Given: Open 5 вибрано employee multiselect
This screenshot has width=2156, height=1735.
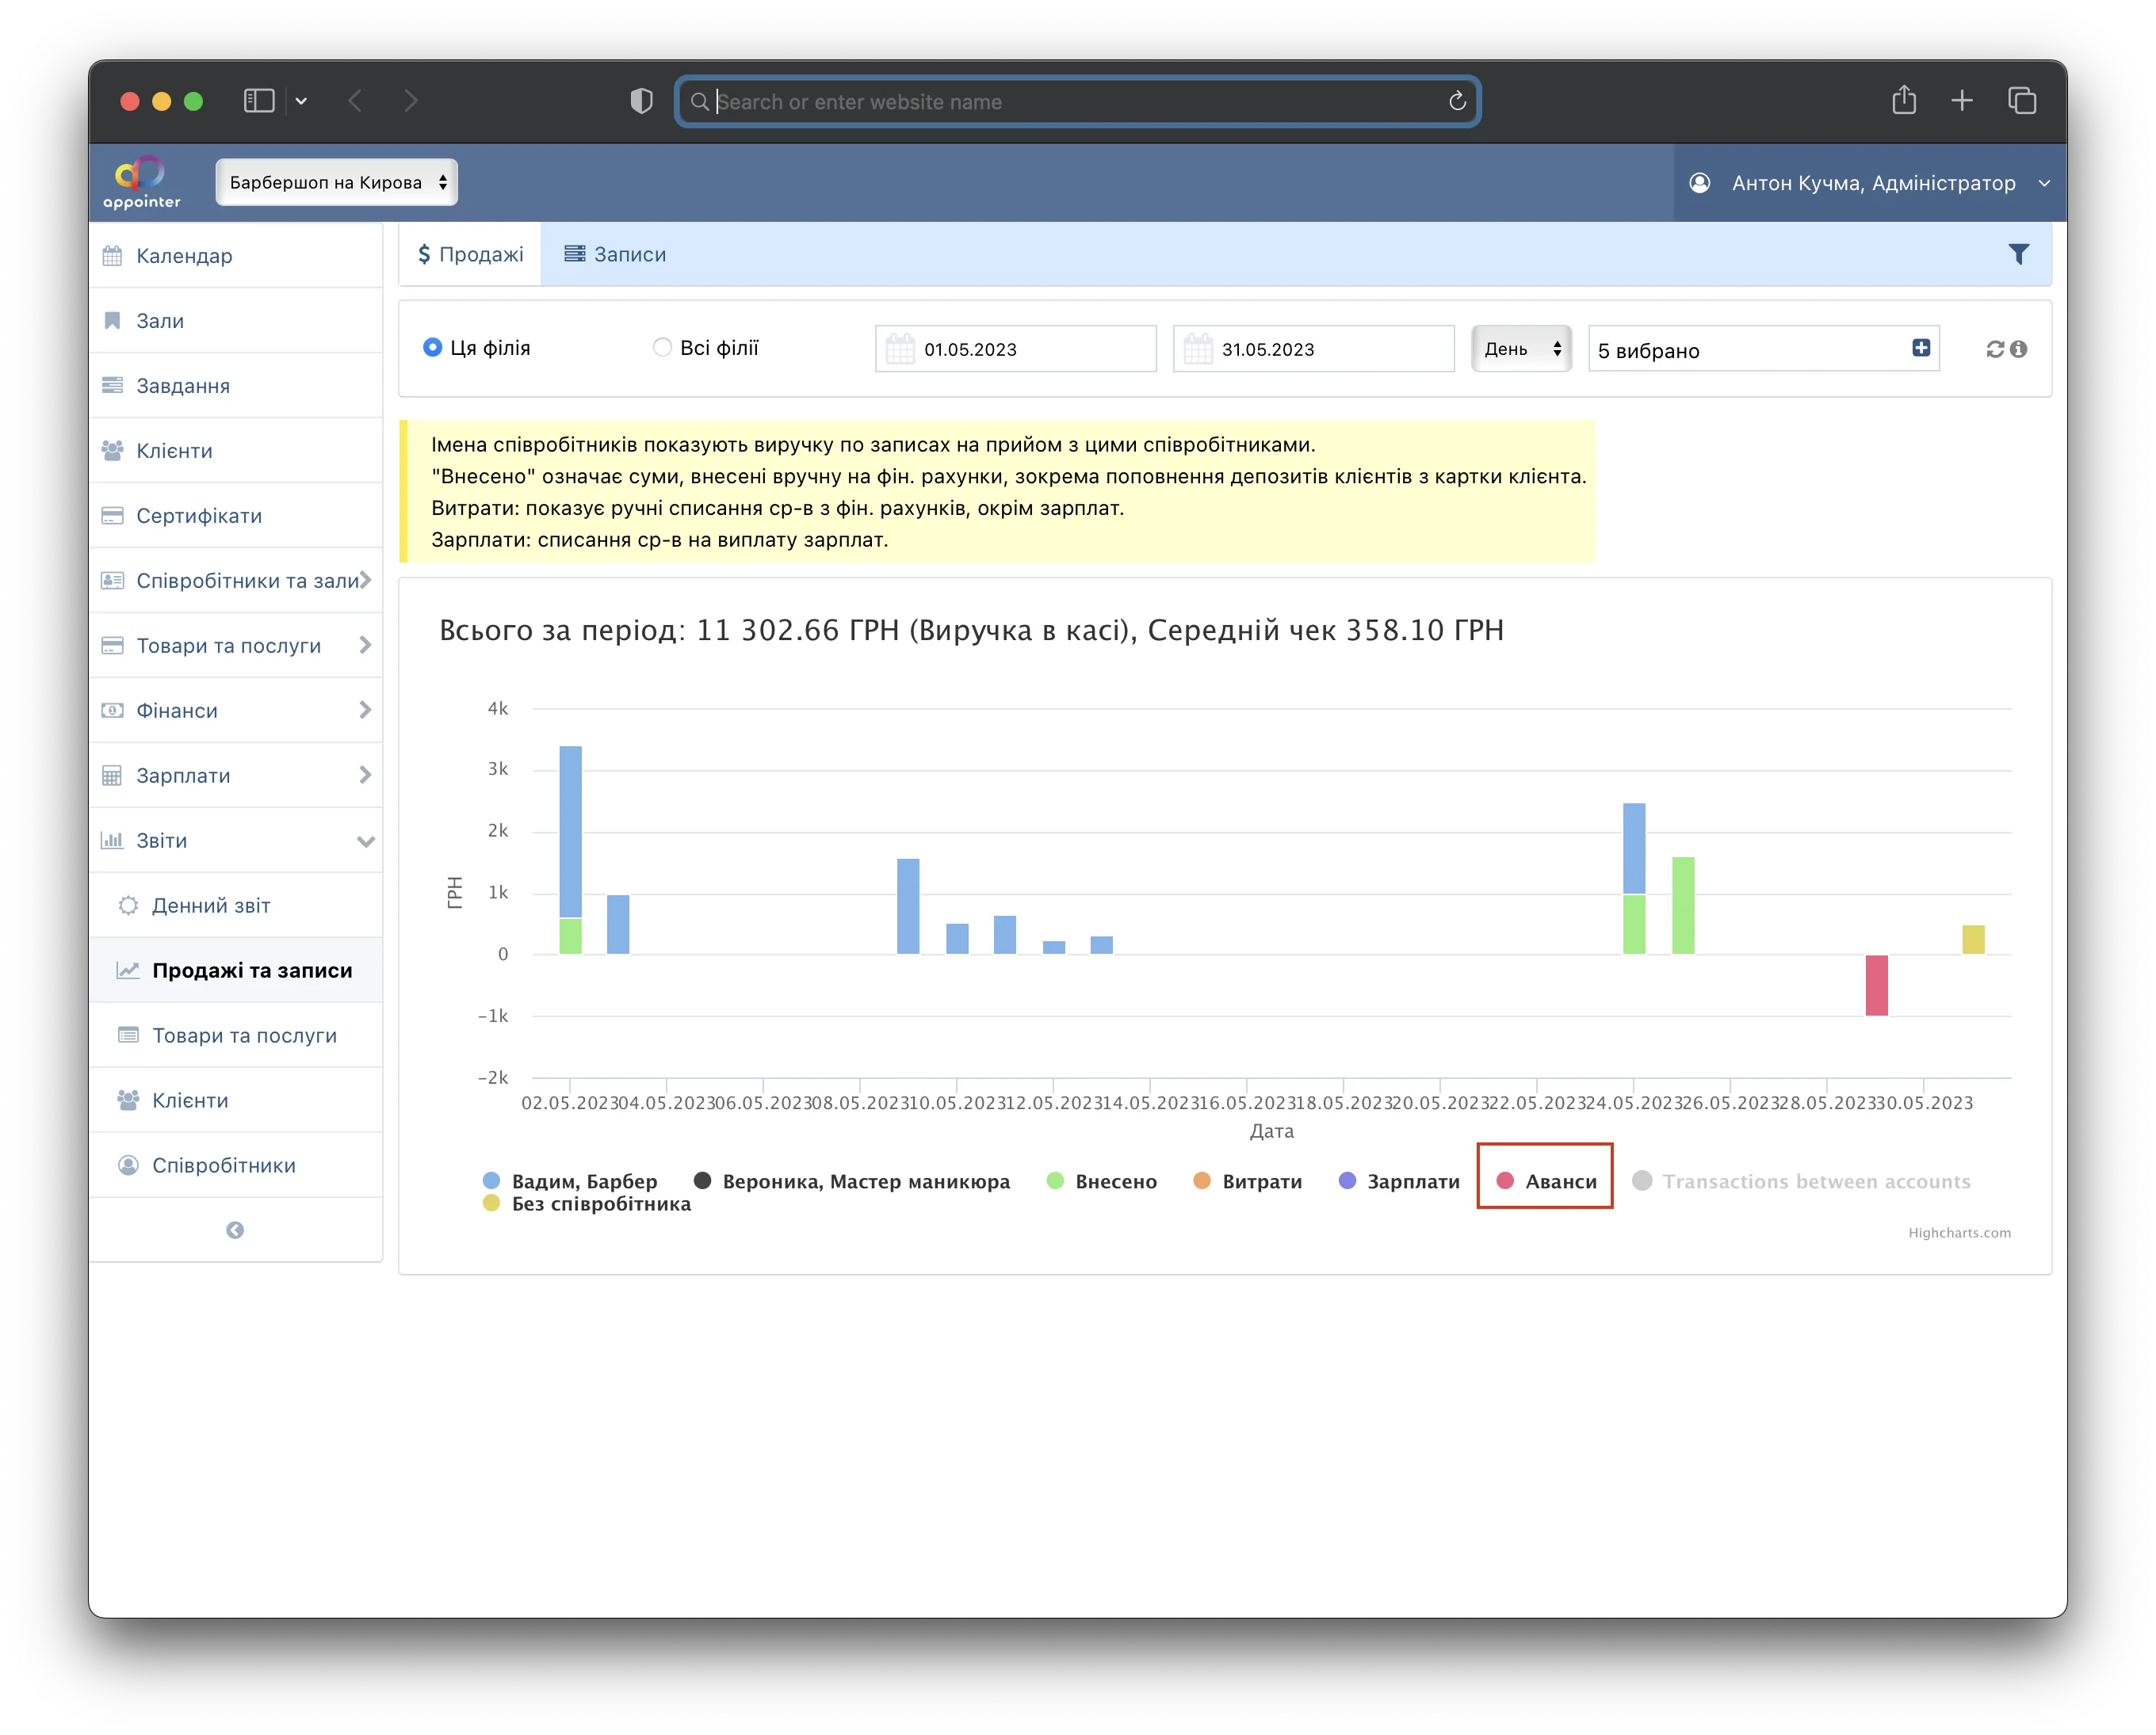Looking at the screenshot, I should pos(1763,349).
